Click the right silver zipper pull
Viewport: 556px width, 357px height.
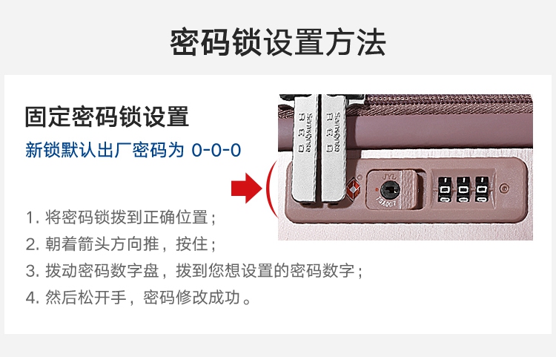(334, 148)
